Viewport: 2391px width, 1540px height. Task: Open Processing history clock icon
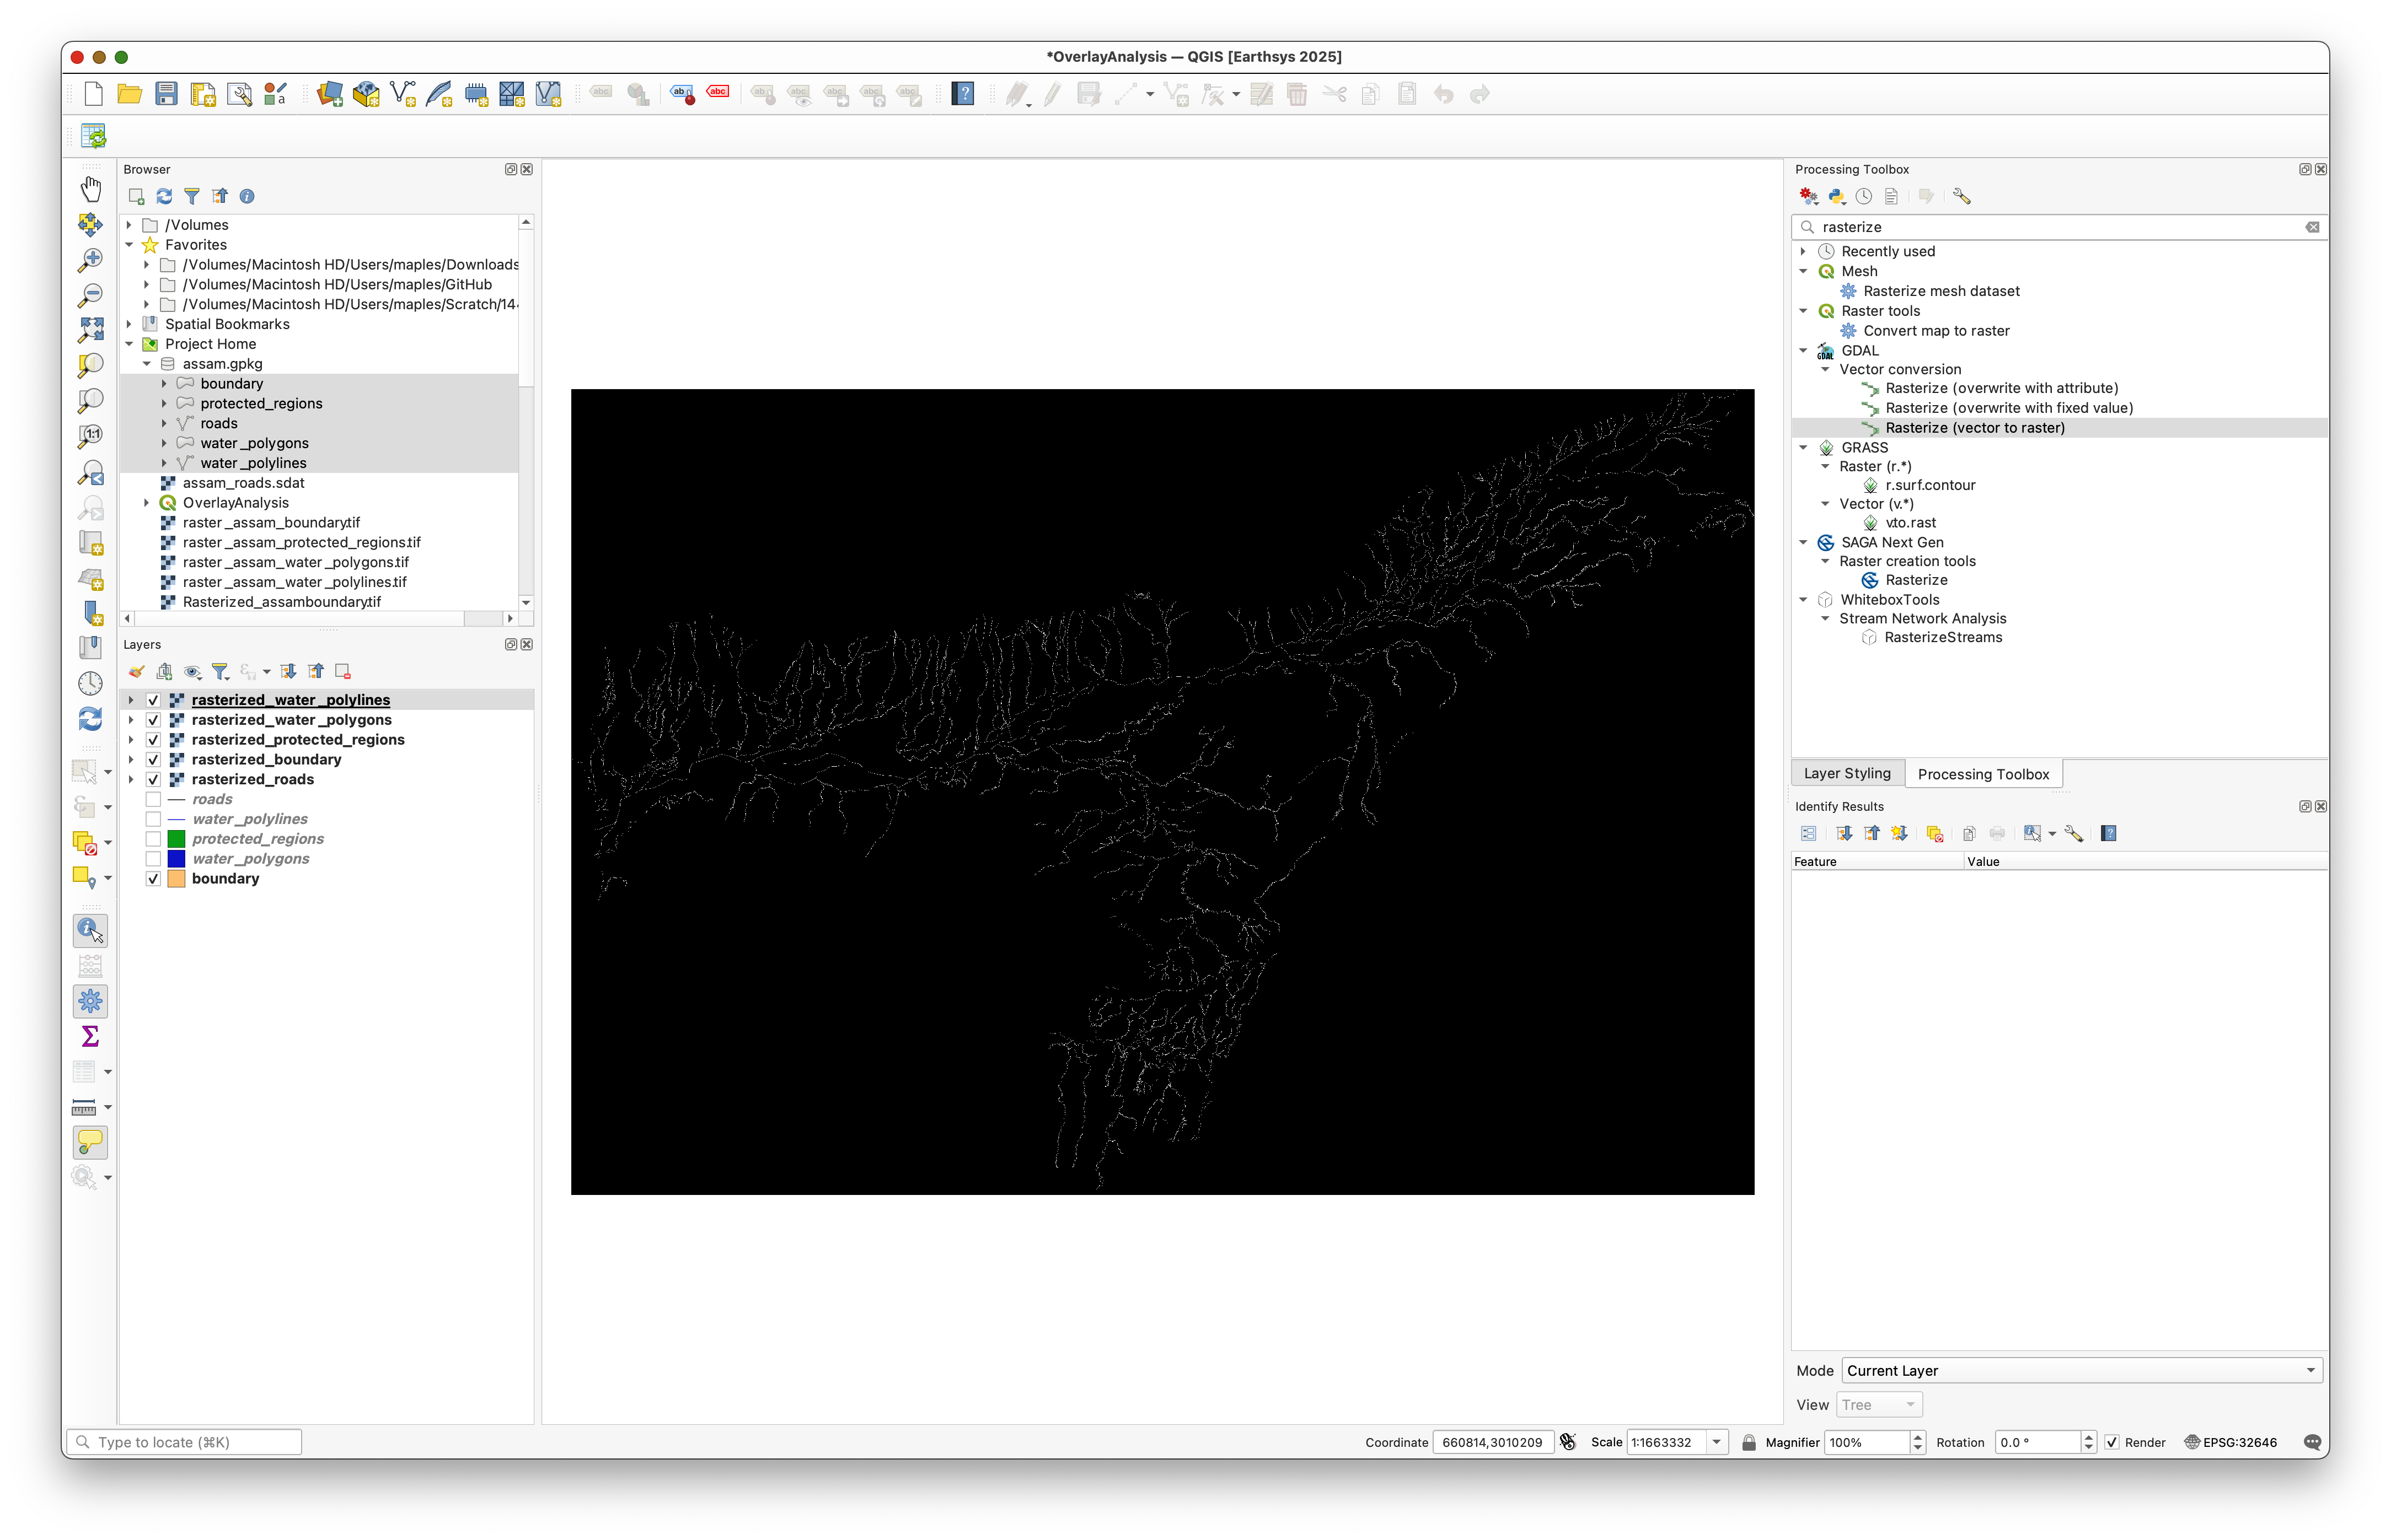(x=1863, y=196)
